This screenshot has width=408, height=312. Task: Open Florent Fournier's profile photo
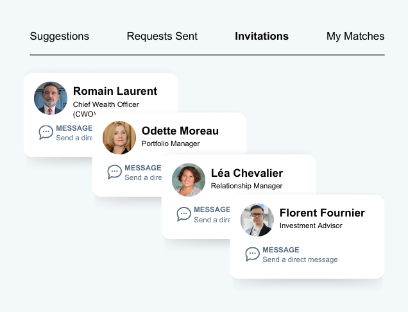click(x=257, y=220)
